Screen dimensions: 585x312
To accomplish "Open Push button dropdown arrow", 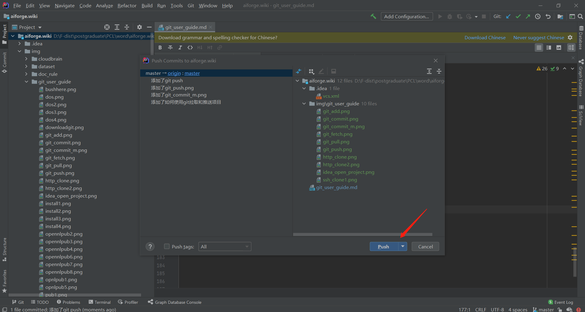I will pyautogui.click(x=403, y=246).
